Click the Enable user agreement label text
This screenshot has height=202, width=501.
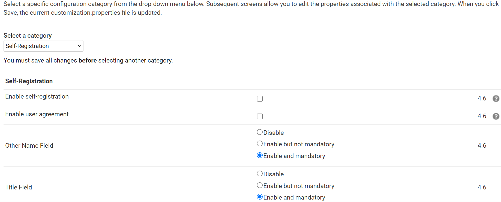coord(37,114)
